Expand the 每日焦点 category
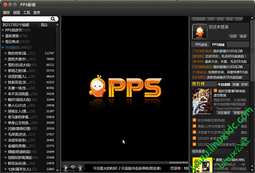 pos(3,42)
